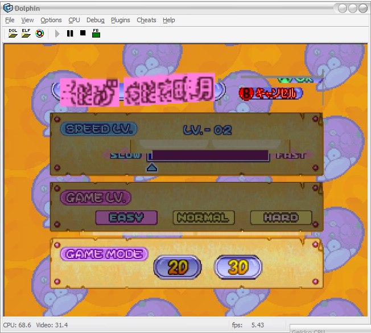This screenshot has height=333, width=371.
Task: Open the Options menu
Action: tap(51, 20)
